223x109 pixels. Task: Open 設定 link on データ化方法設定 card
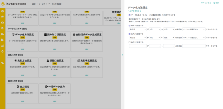click(23, 50)
